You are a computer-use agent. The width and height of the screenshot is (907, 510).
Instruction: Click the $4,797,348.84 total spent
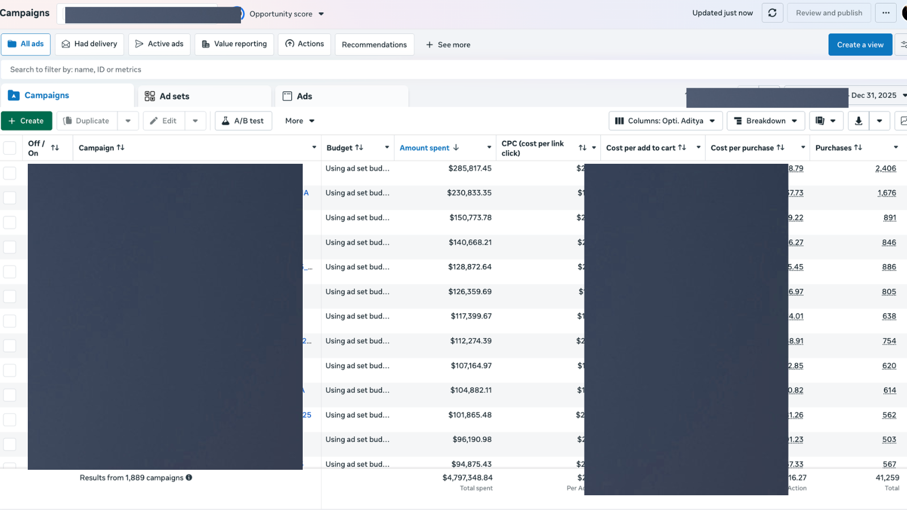pyautogui.click(x=468, y=478)
